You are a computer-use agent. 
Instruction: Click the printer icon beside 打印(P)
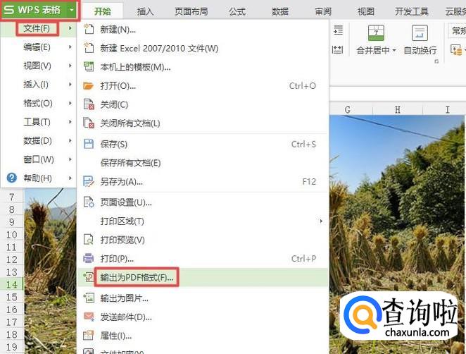pos(88,258)
